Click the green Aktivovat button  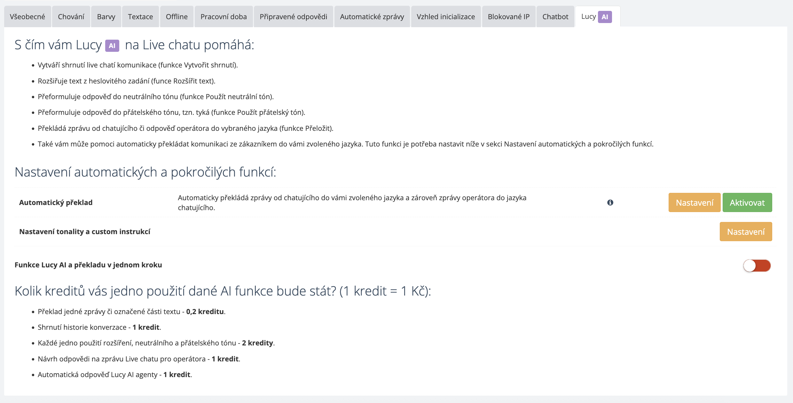747,202
